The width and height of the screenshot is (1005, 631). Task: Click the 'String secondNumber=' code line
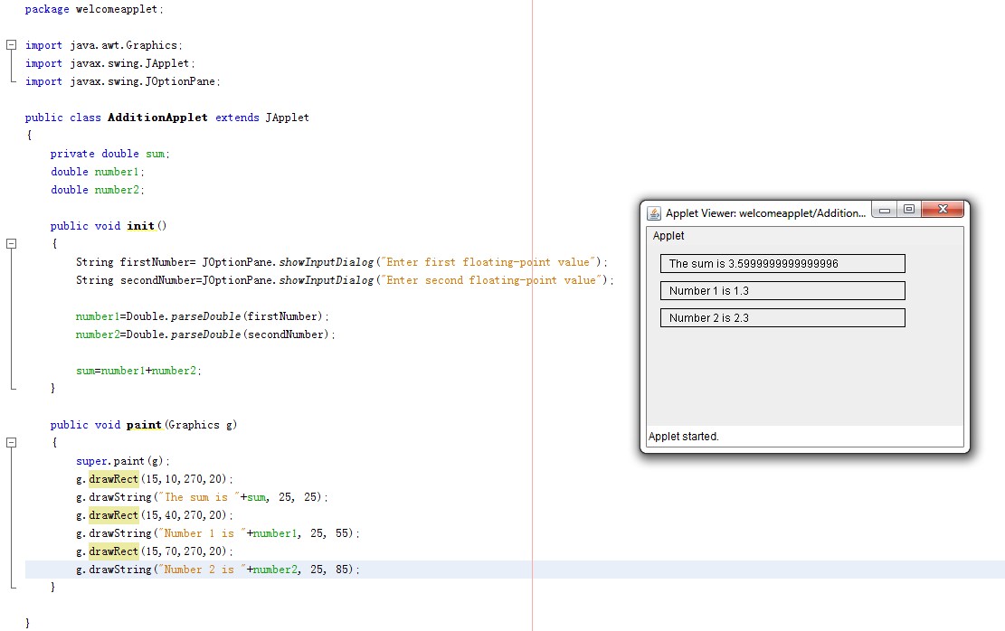tap(345, 280)
